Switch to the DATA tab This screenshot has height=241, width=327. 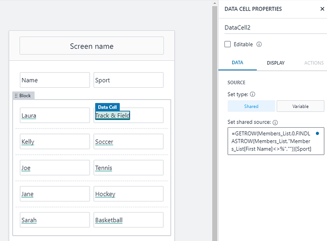click(237, 63)
